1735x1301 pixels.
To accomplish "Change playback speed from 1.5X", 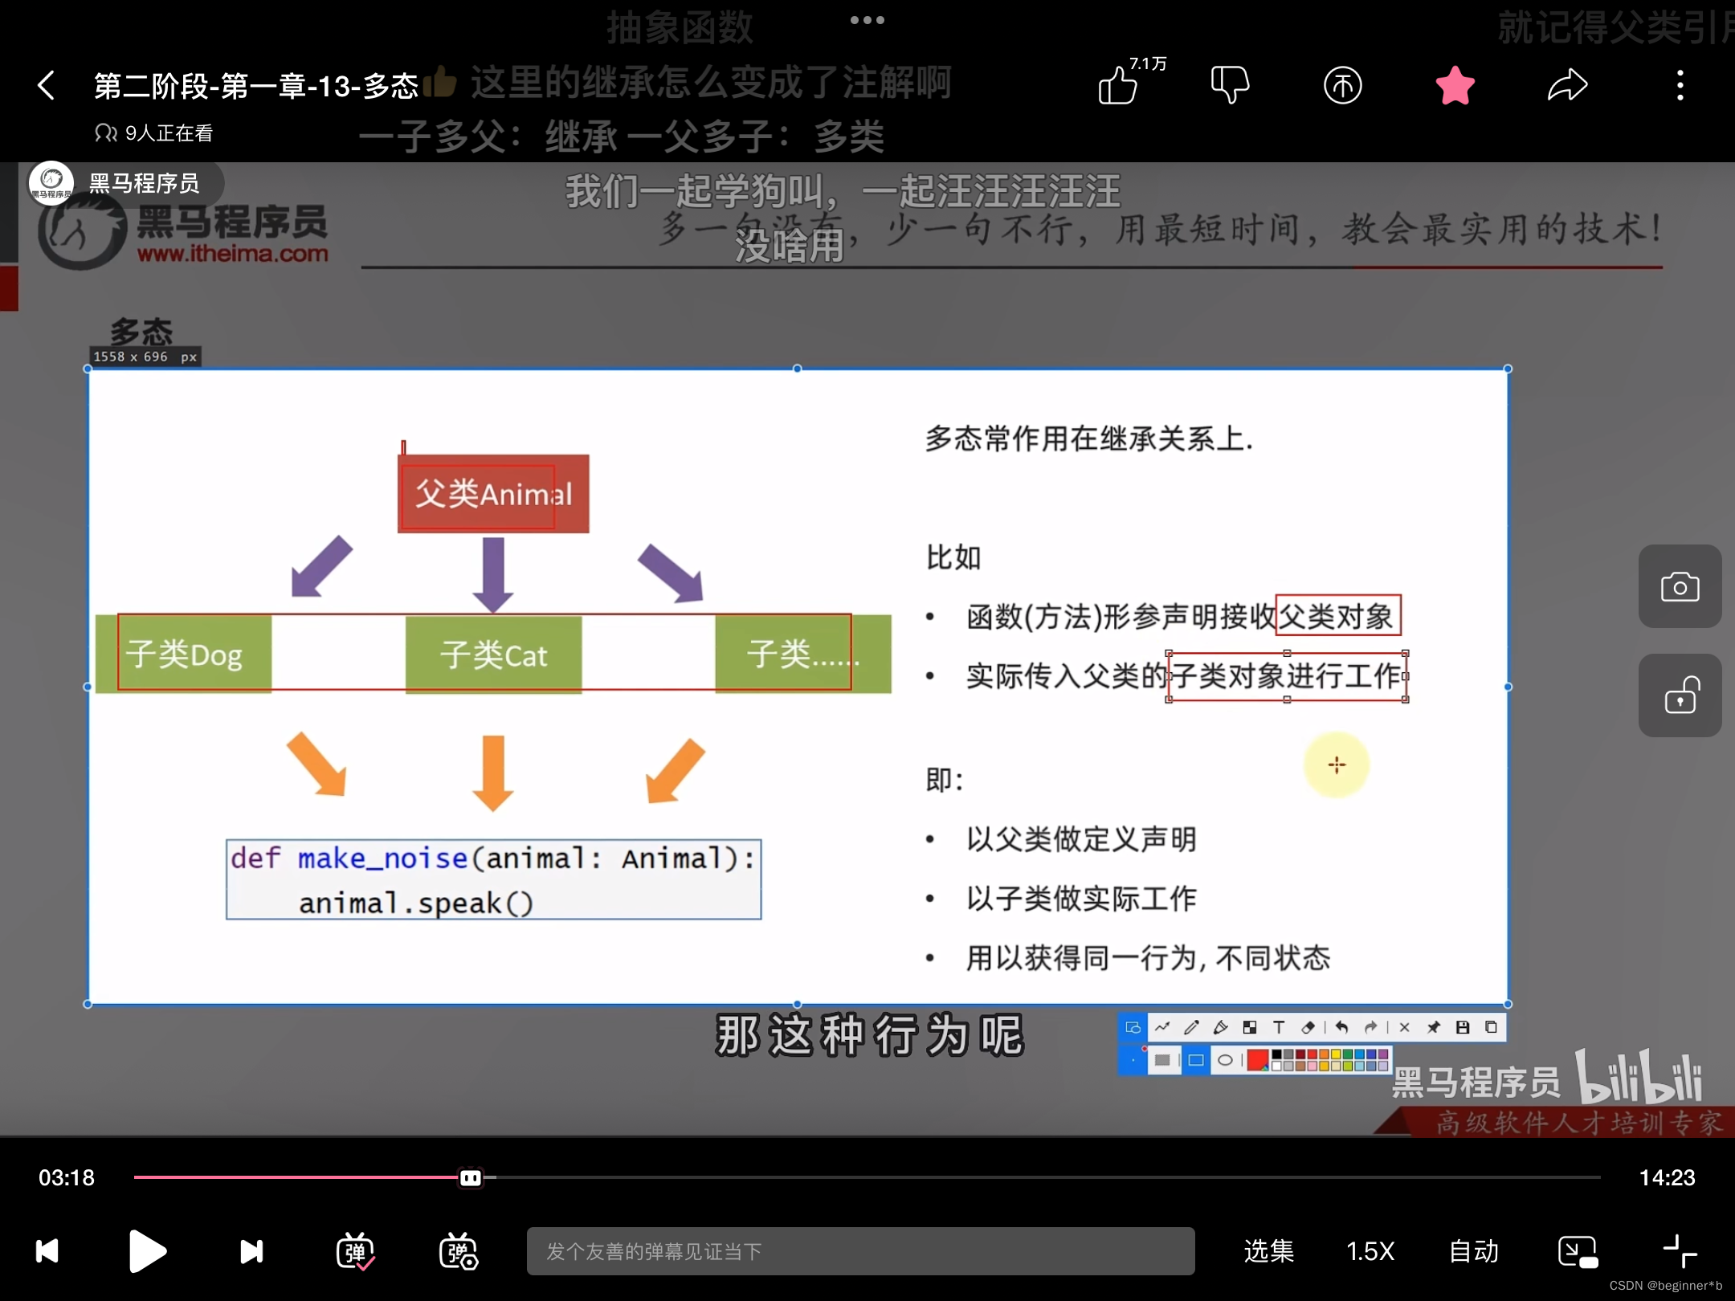I will pos(1370,1250).
